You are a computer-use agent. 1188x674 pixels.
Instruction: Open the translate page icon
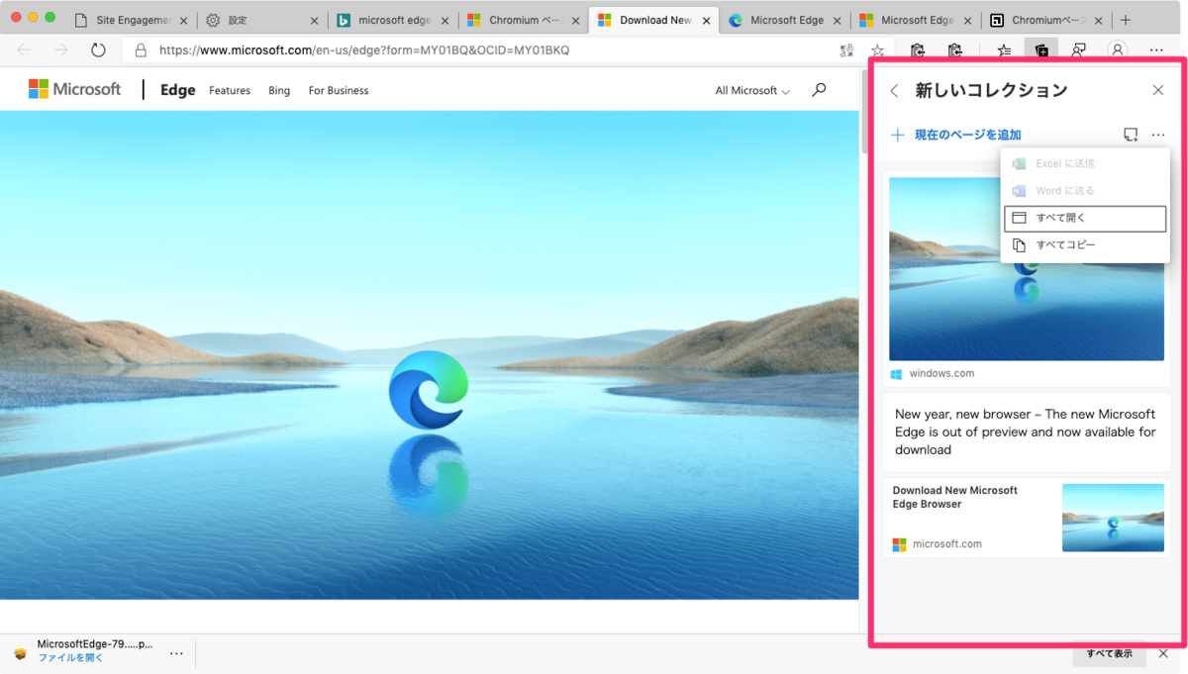coord(846,50)
